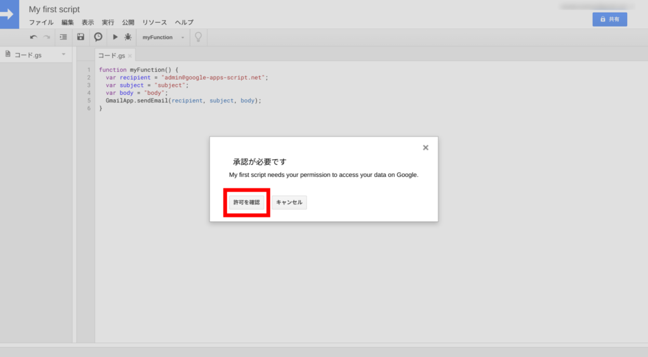The height and width of the screenshot is (357, 648).
Task: Expand the コード.gs file options arrow
Action: tap(63, 55)
